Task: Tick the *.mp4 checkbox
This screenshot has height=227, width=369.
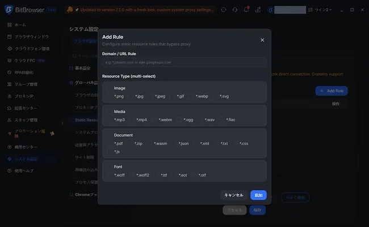Action: click(x=132, y=119)
